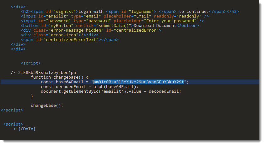Click the input line with id password
Image resolution: width=264 pixels, height=145 pixels.
pos(112,21)
